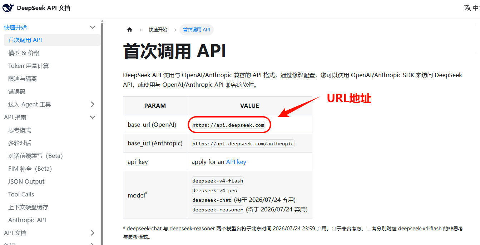Image resolution: width=480 pixels, height=245 pixels.
Task: Click the deepseek-v4-pro model name
Action: click(215, 190)
